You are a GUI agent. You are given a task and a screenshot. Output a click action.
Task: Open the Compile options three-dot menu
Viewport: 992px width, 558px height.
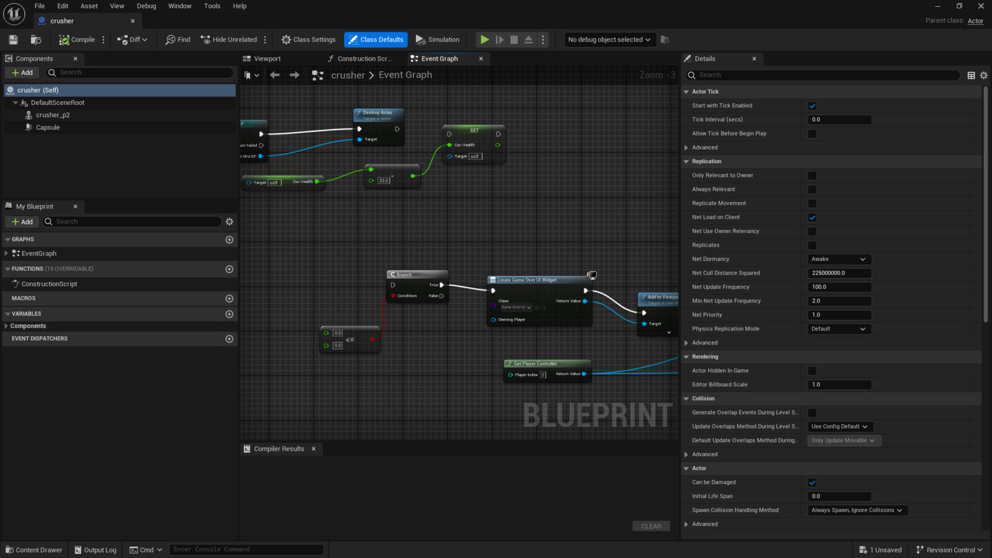click(104, 40)
